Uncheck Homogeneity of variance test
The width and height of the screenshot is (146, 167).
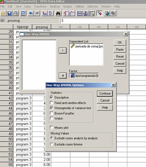pos(52,108)
